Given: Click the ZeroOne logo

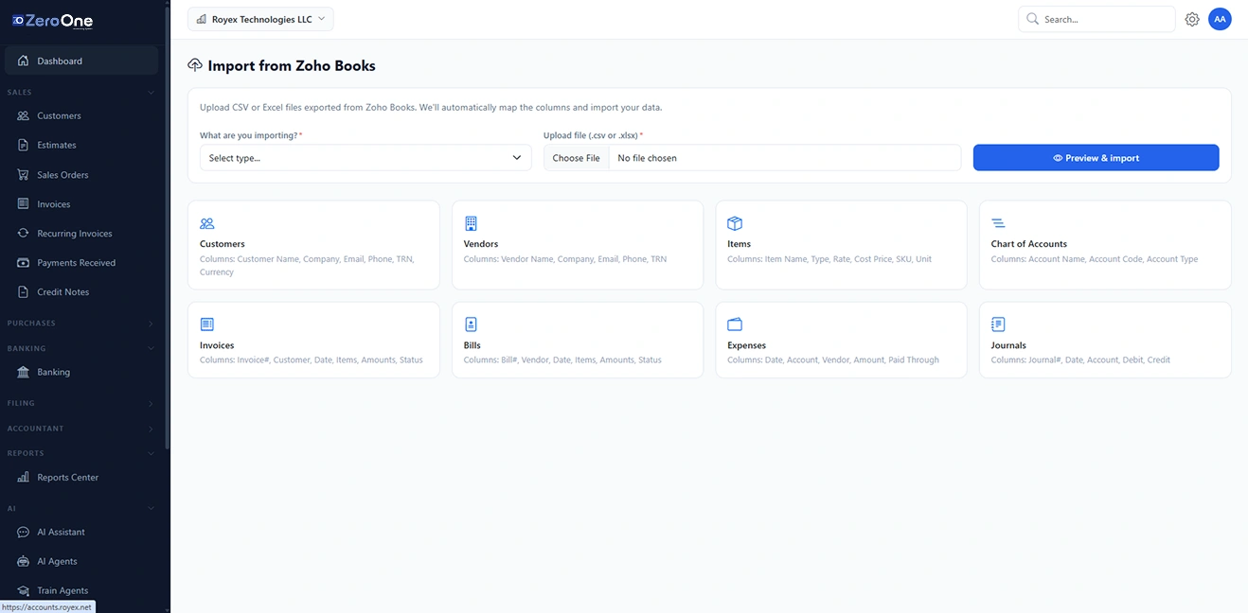Looking at the screenshot, I should [52, 20].
